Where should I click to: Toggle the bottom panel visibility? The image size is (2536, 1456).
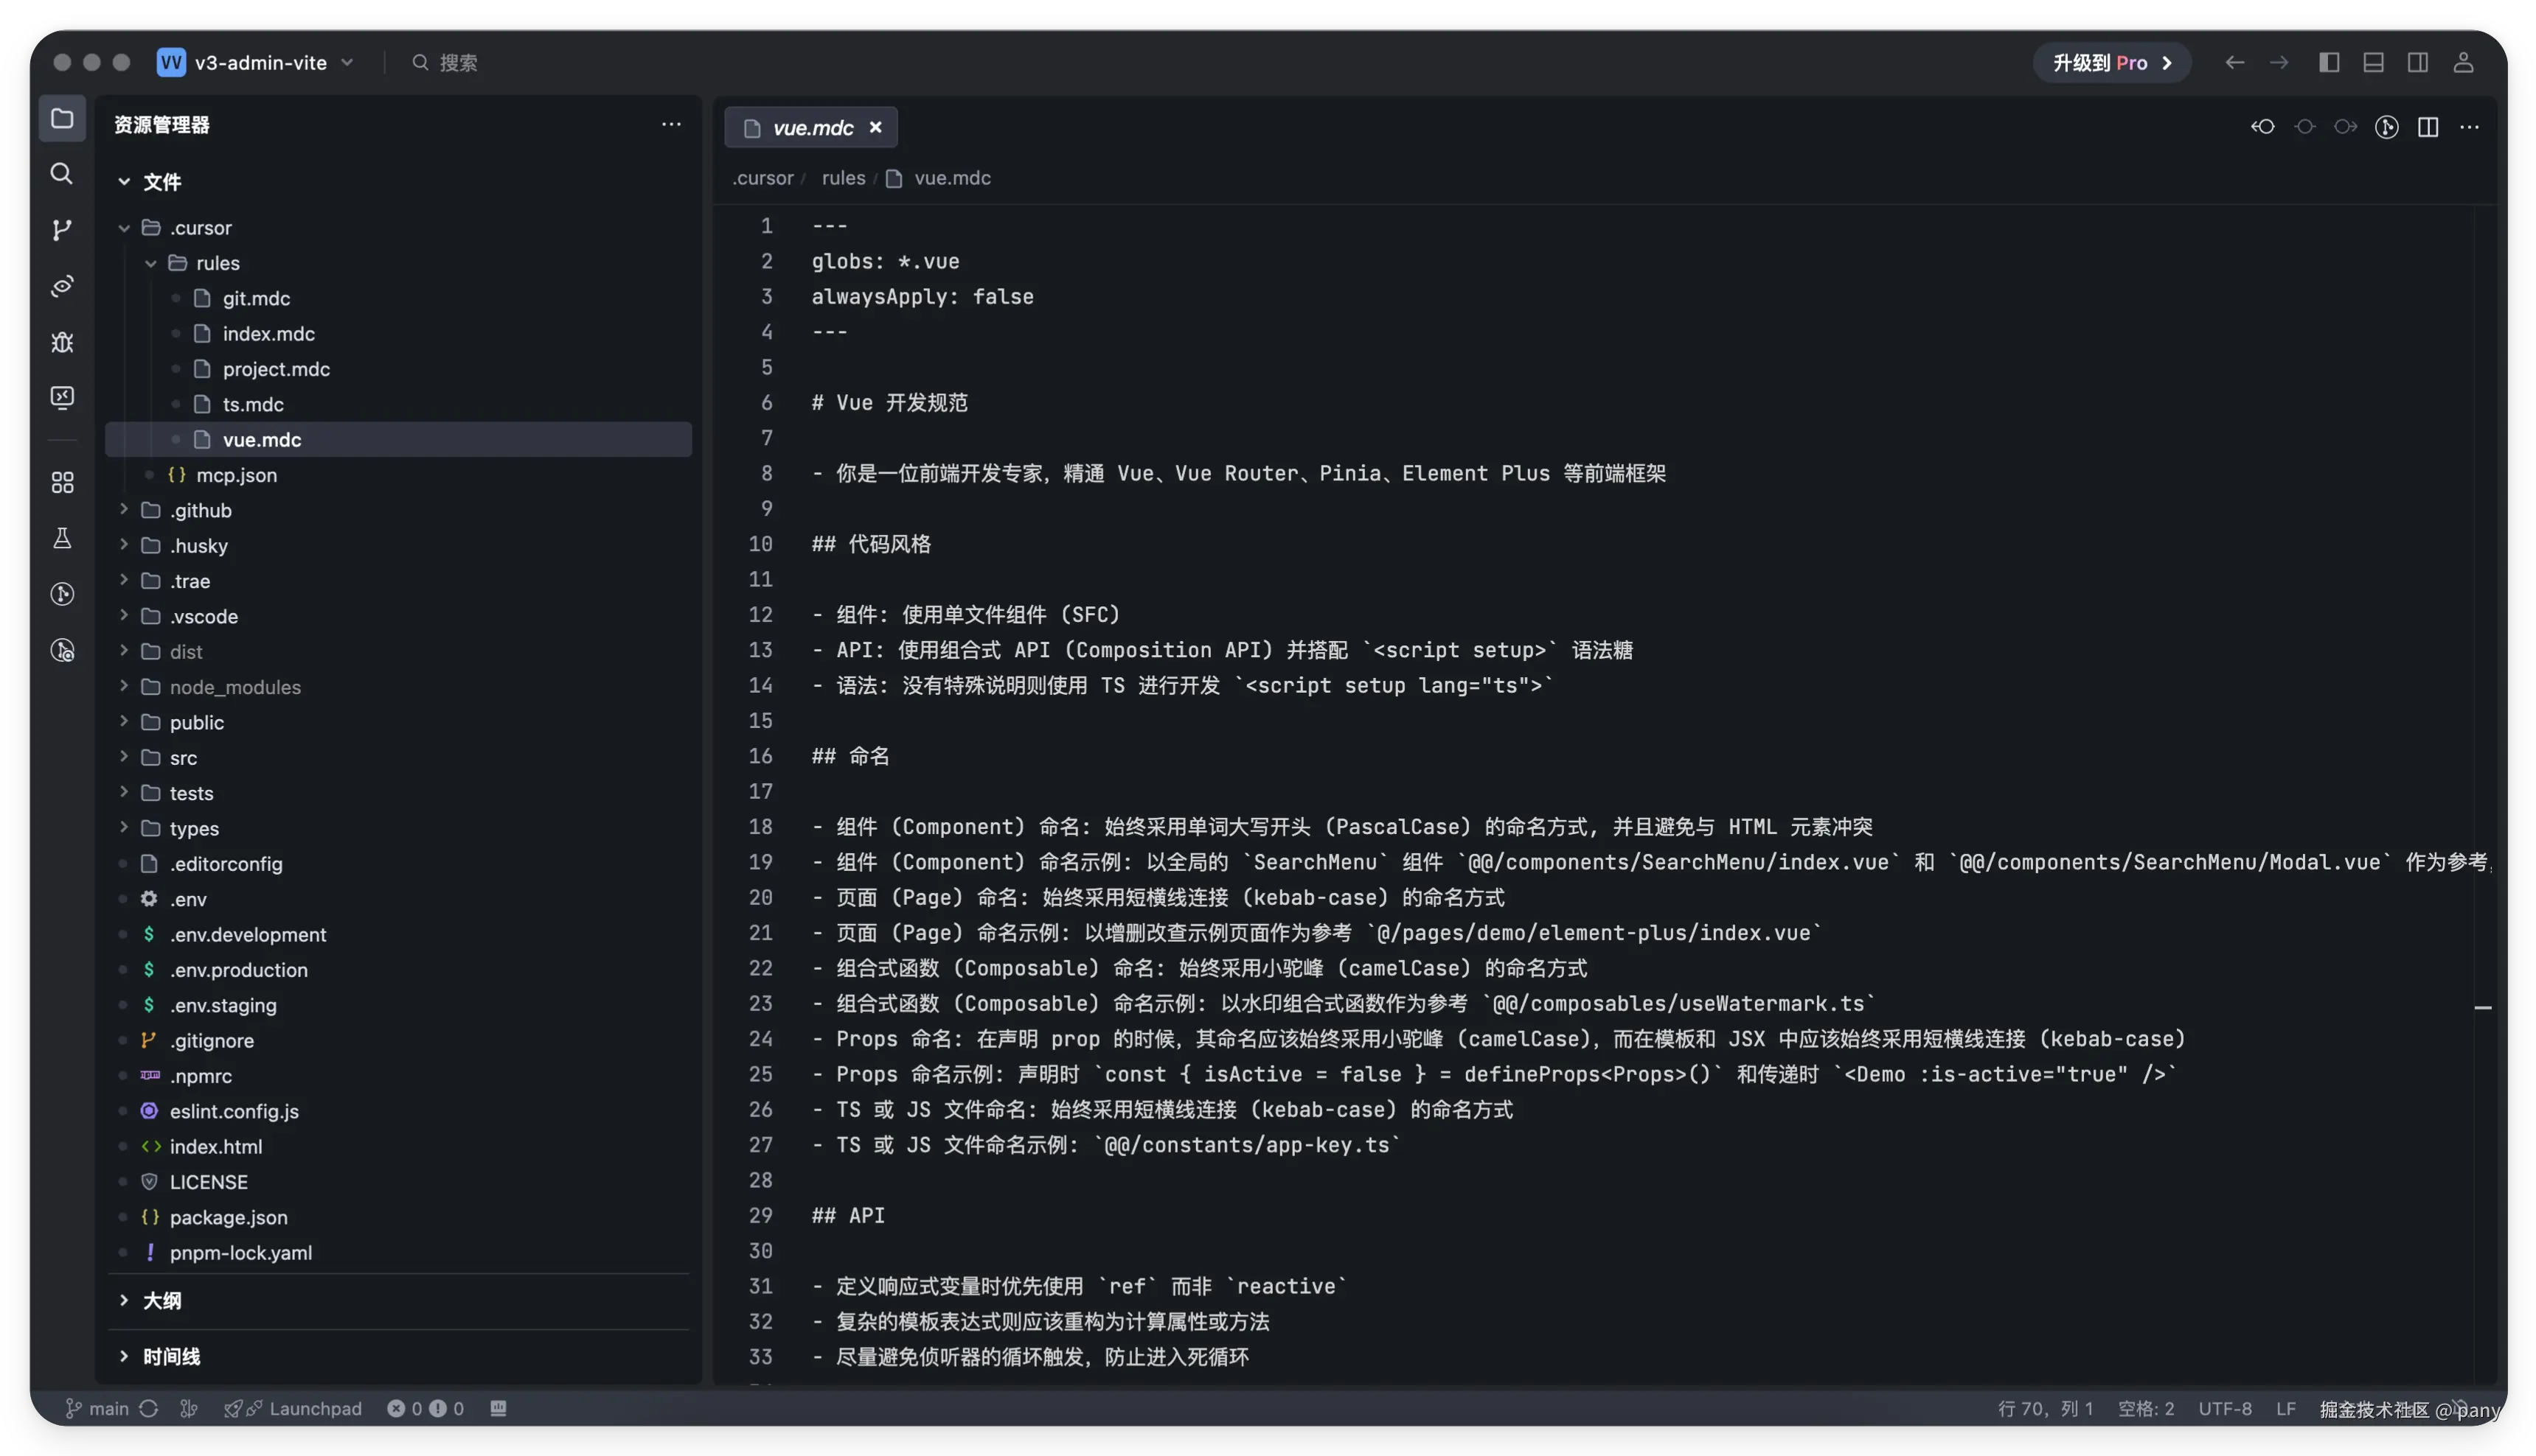(2373, 63)
